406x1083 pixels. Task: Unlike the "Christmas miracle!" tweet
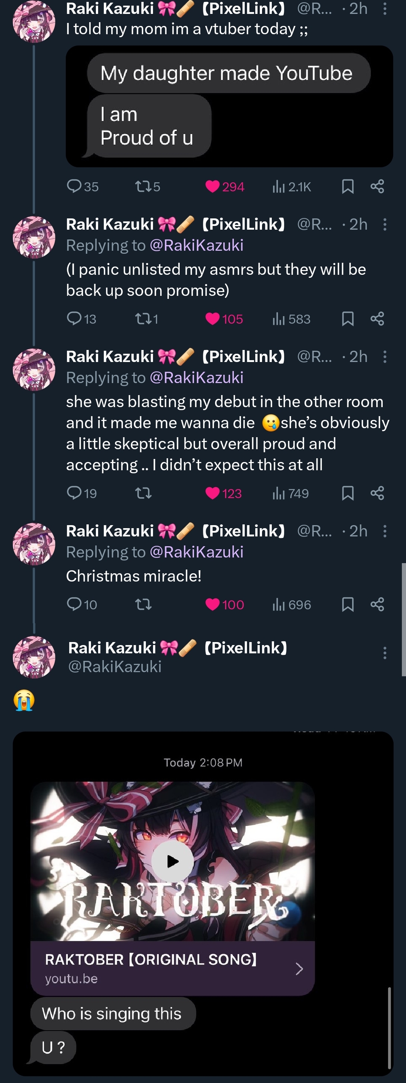(213, 604)
